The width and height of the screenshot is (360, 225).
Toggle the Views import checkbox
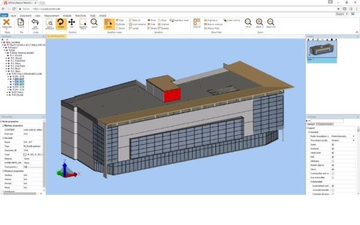point(333,169)
